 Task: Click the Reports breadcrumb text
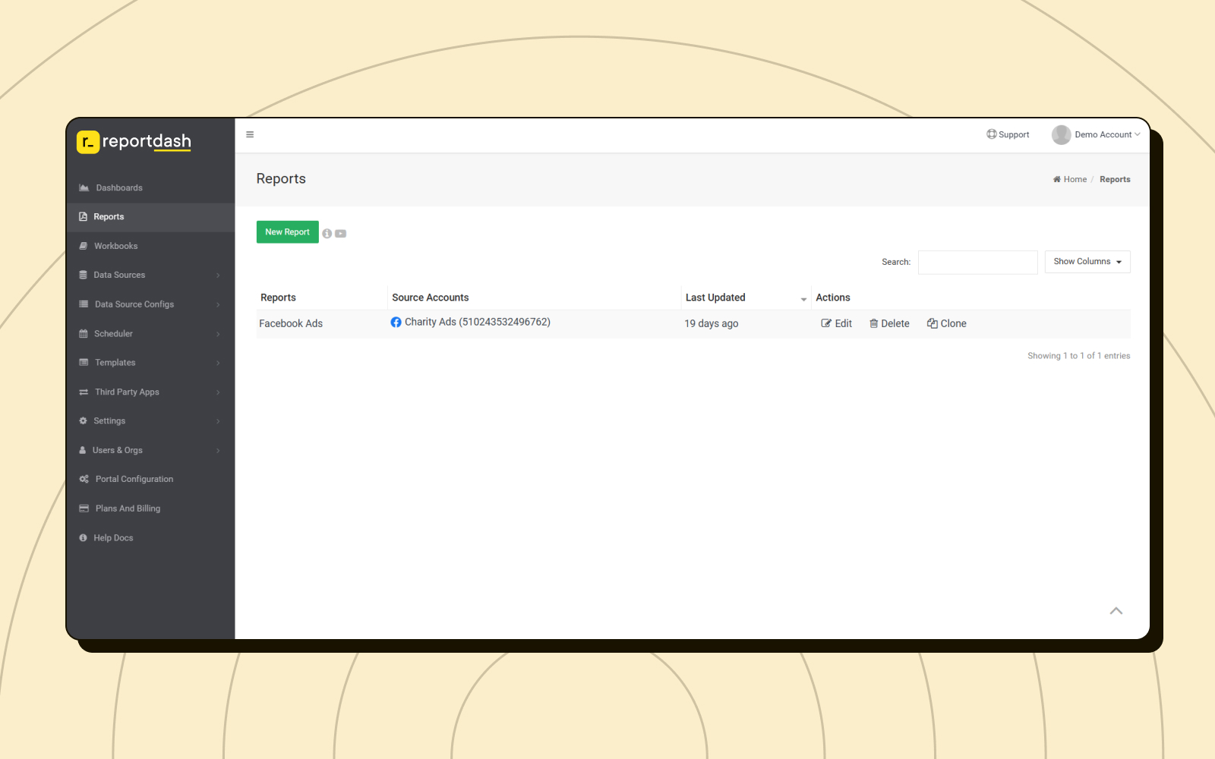tap(1115, 179)
